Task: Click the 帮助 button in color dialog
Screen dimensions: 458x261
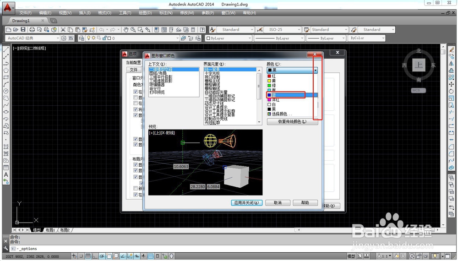Action: tap(305, 202)
